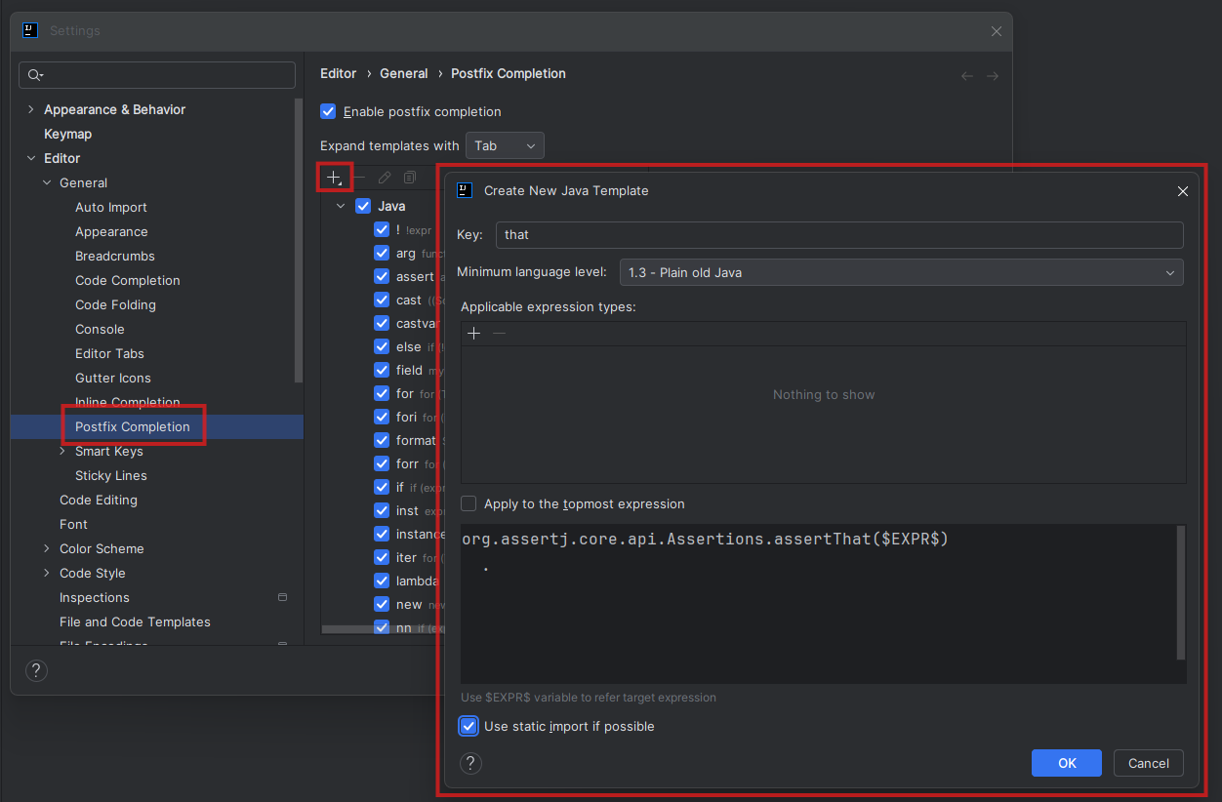Select the 'field' template row
1222x802 pixels.
pyautogui.click(x=408, y=370)
